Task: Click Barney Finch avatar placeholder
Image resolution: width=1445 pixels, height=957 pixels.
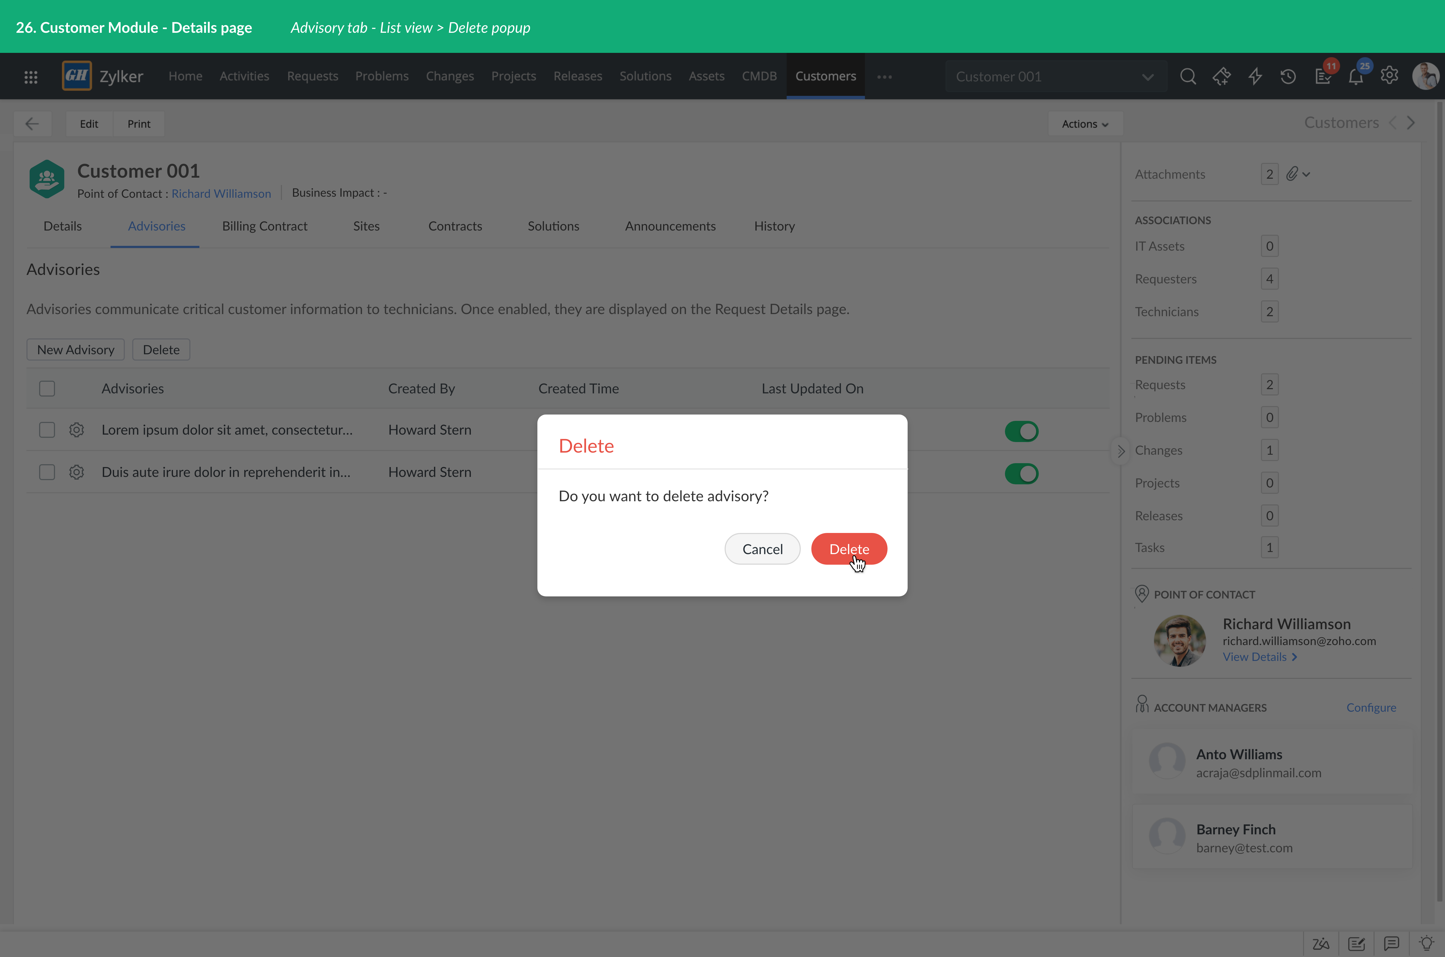Action: [1167, 836]
